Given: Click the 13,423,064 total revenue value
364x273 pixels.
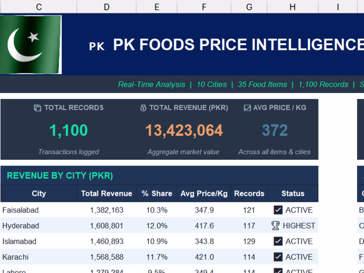Looking at the screenshot, I should point(184,131).
